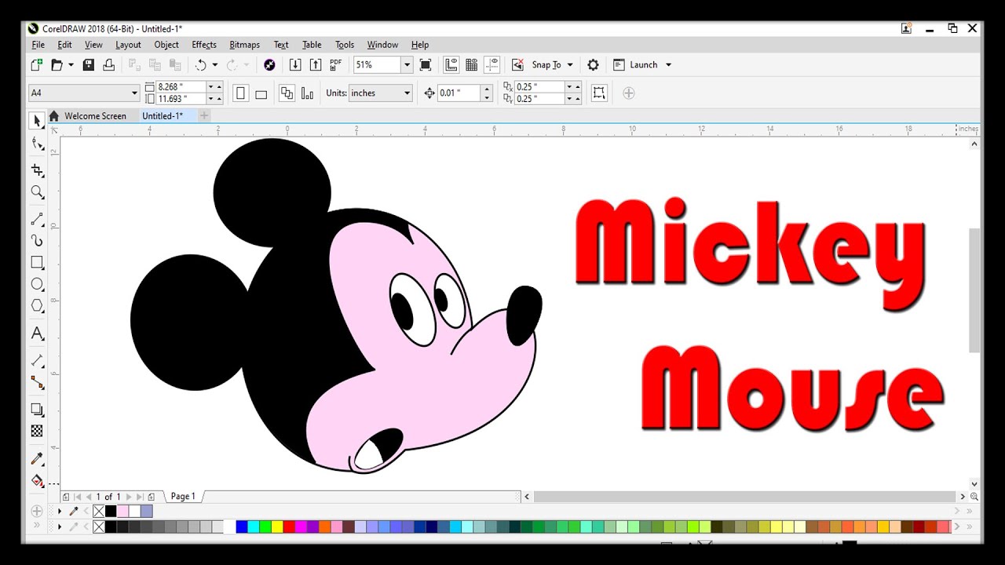Select the Page 1 tab
The width and height of the screenshot is (1005, 565).
point(183,497)
